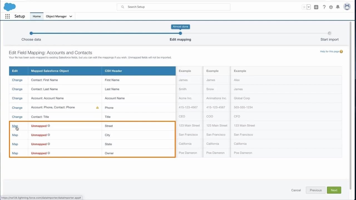This screenshot has height=200, width=356.
Task: Click the Salesforce cloud logo
Action: pos(9,7)
